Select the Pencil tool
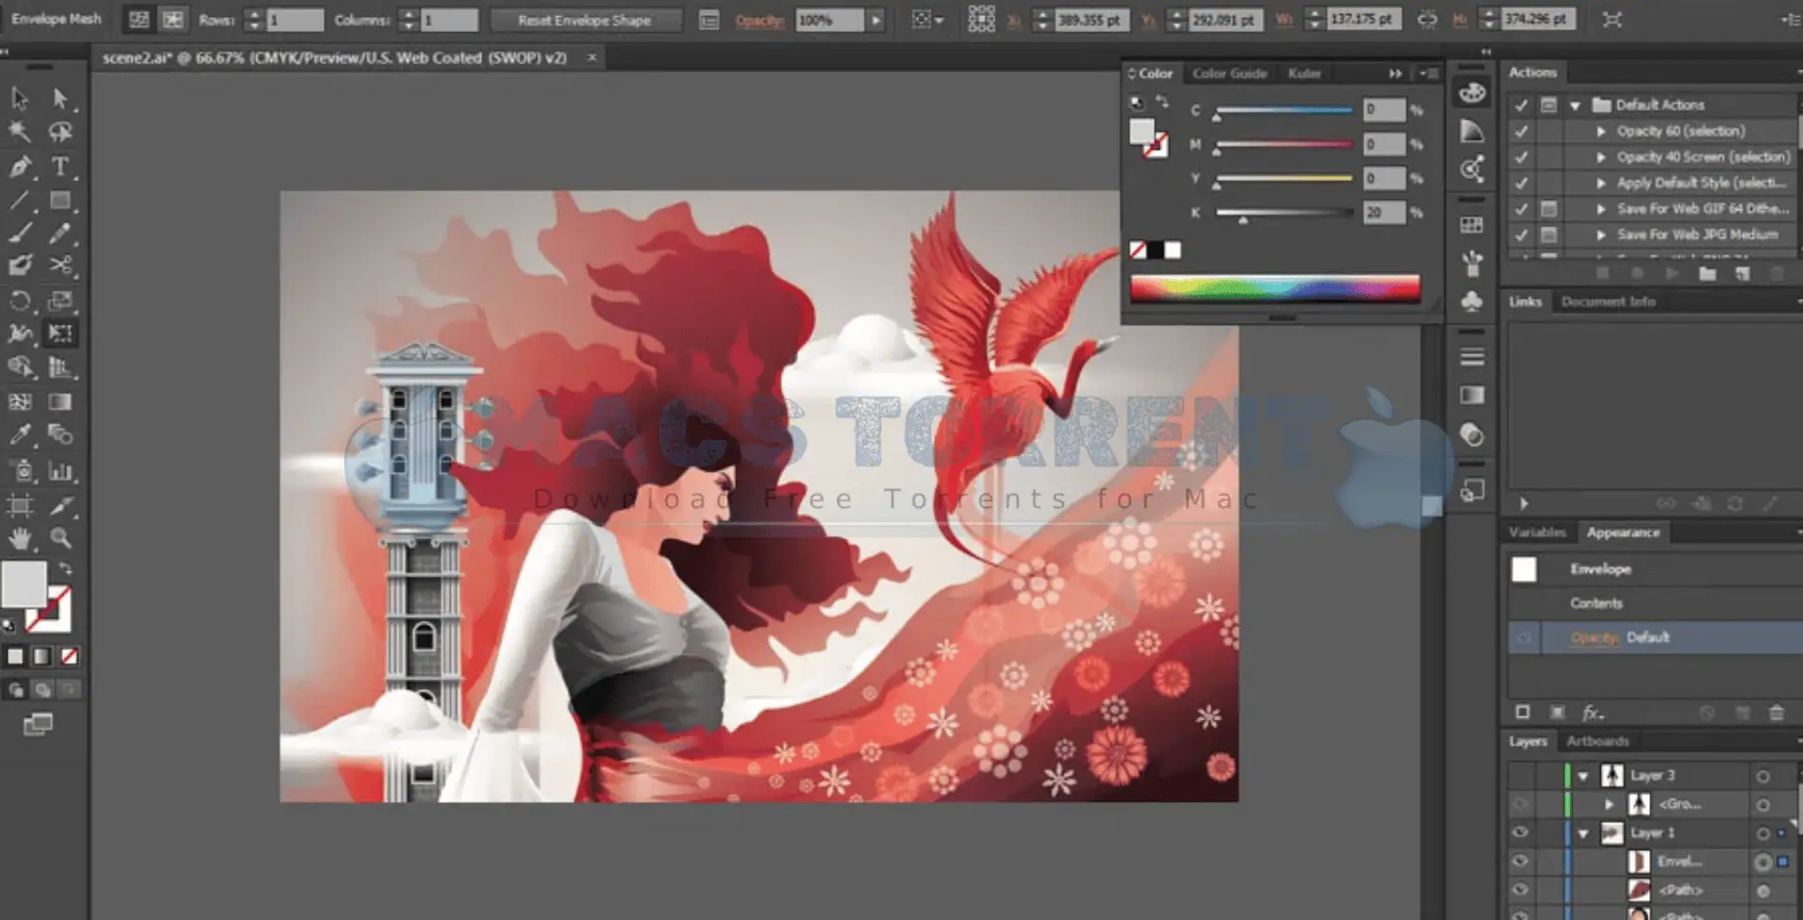This screenshot has height=920, width=1803. click(x=60, y=233)
